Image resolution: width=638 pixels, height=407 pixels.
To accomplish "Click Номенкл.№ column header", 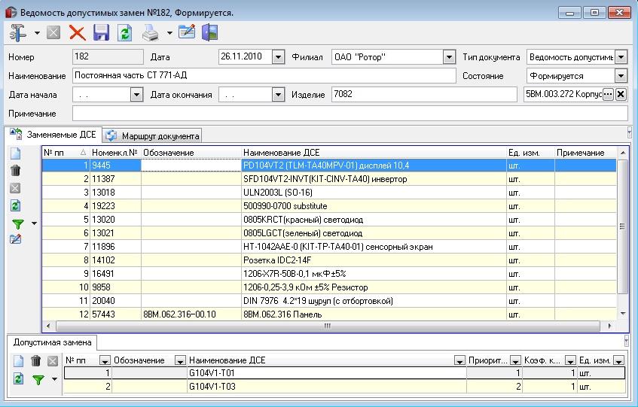I will 115,153.
